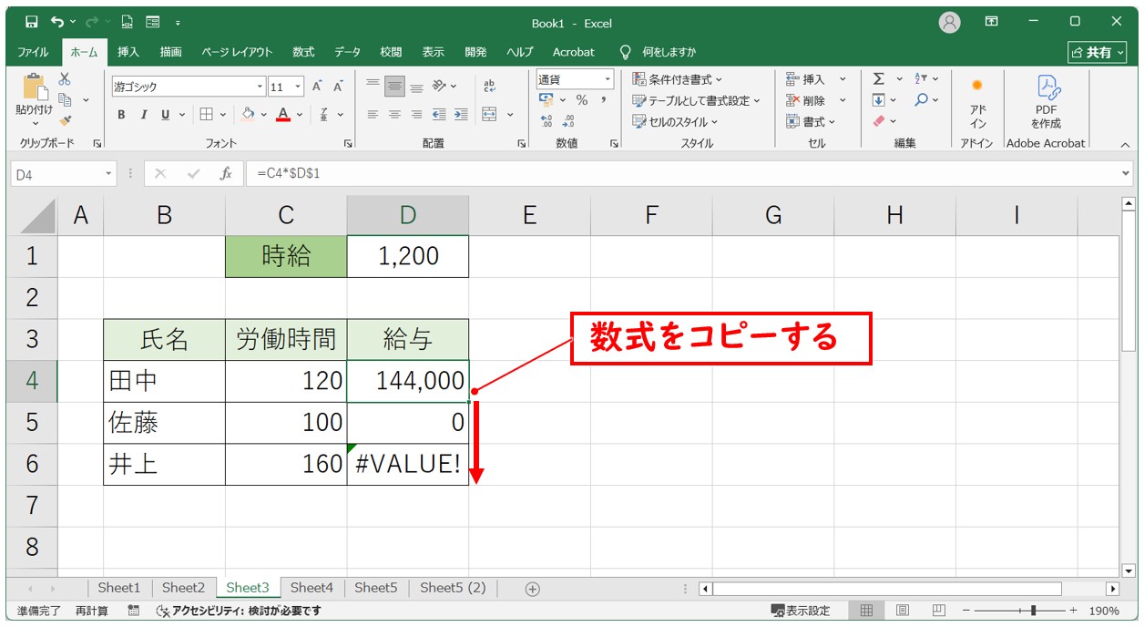The width and height of the screenshot is (1144, 627).
Task: Select cell C1 labeled 時給
Action: click(x=286, y=256)
